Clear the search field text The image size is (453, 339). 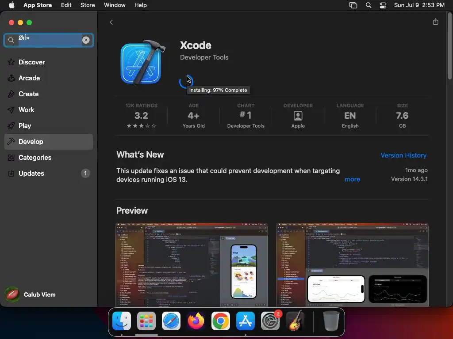pos(86,40)
